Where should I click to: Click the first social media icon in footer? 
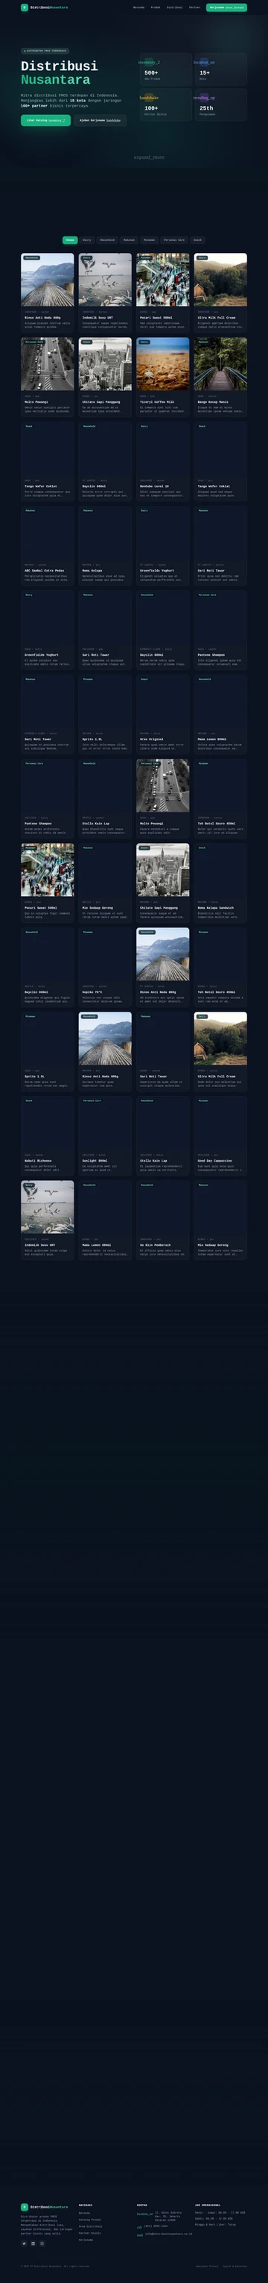(24, 2243)
